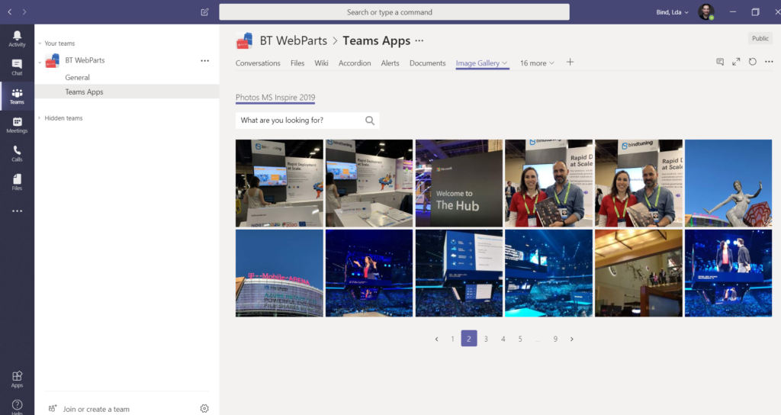The width and height of the screenshot is (781, 415).
Task: Open Bind, Lda organization dropdown
Action: (x=672, y=12)
